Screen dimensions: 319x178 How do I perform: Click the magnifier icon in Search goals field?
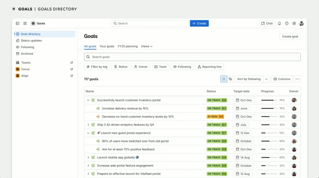click(88, 57)
